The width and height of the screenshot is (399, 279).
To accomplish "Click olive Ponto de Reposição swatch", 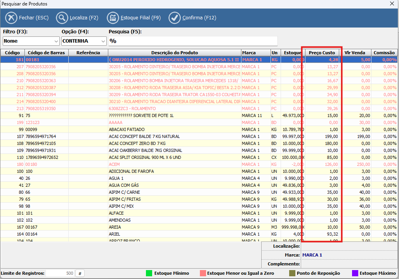I will 292,273.
